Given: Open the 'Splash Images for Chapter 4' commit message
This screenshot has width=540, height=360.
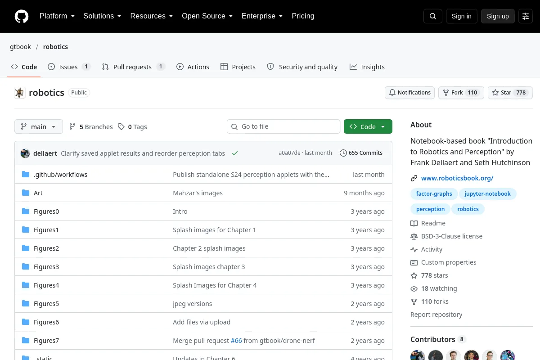Looking at the screenshot, I should (215, 285).
